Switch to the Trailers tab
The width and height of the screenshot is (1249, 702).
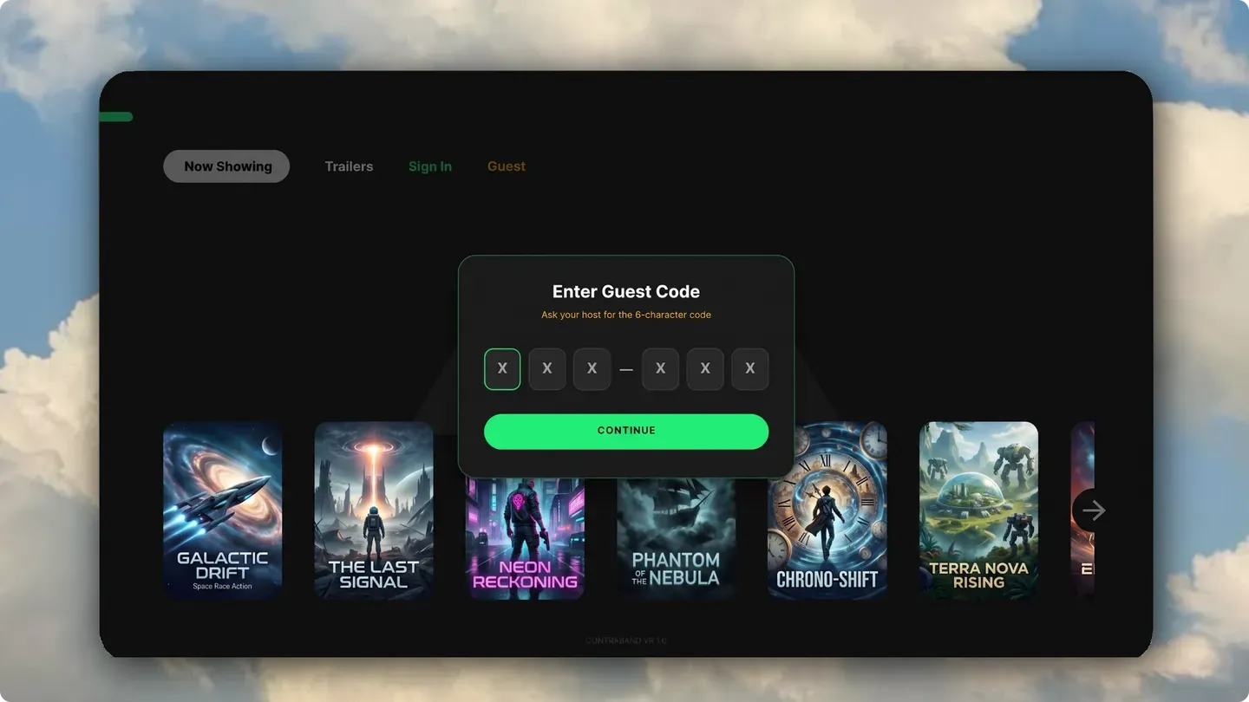click(349, 166)
